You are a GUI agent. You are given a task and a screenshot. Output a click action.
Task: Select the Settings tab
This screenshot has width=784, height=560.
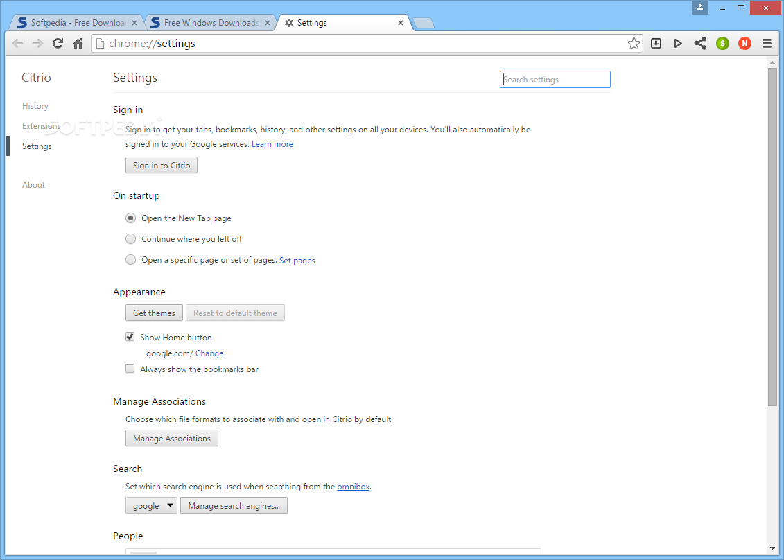pyautogui.click(x=344, y=23)
